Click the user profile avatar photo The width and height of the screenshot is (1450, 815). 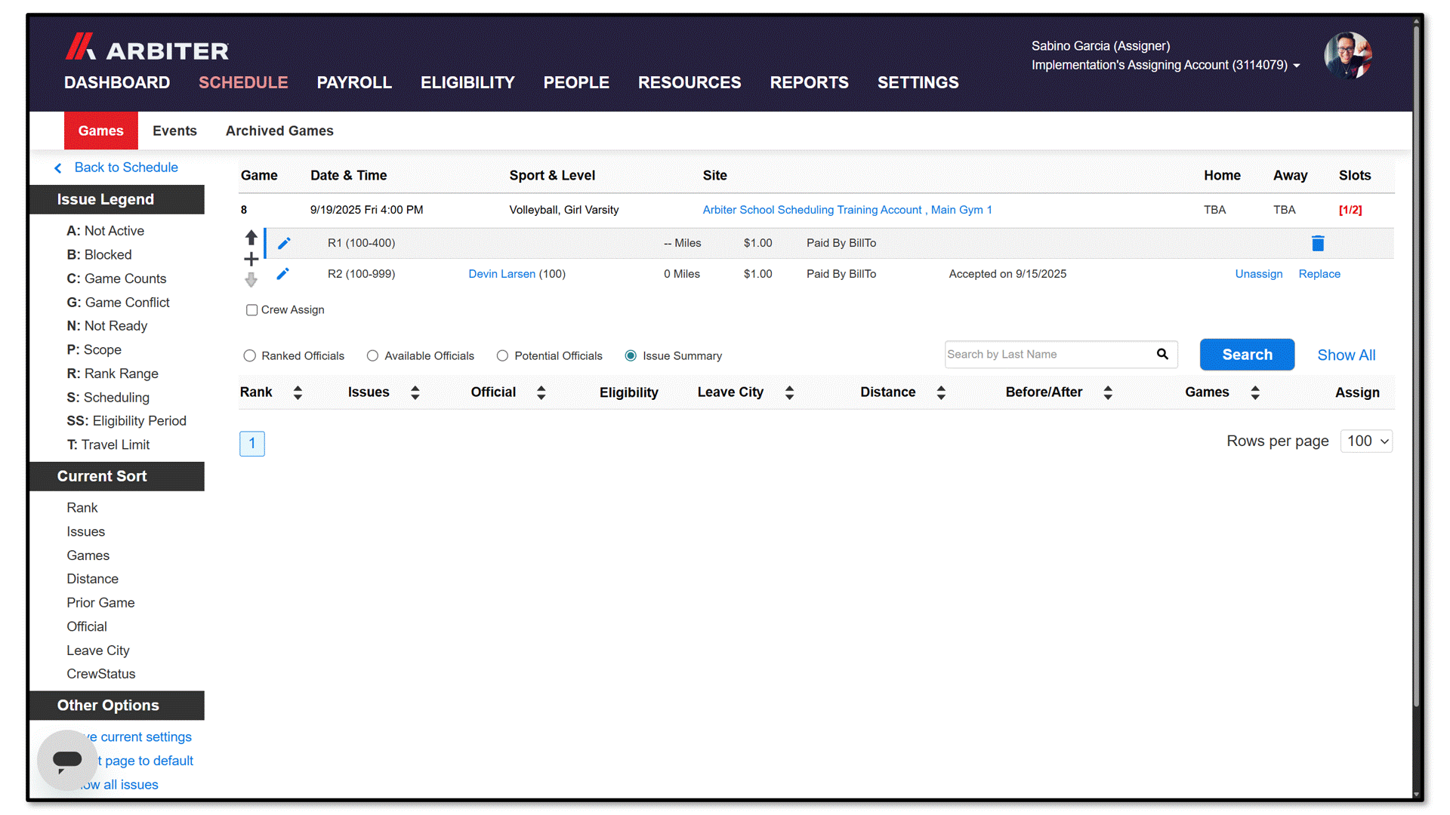1348,55
